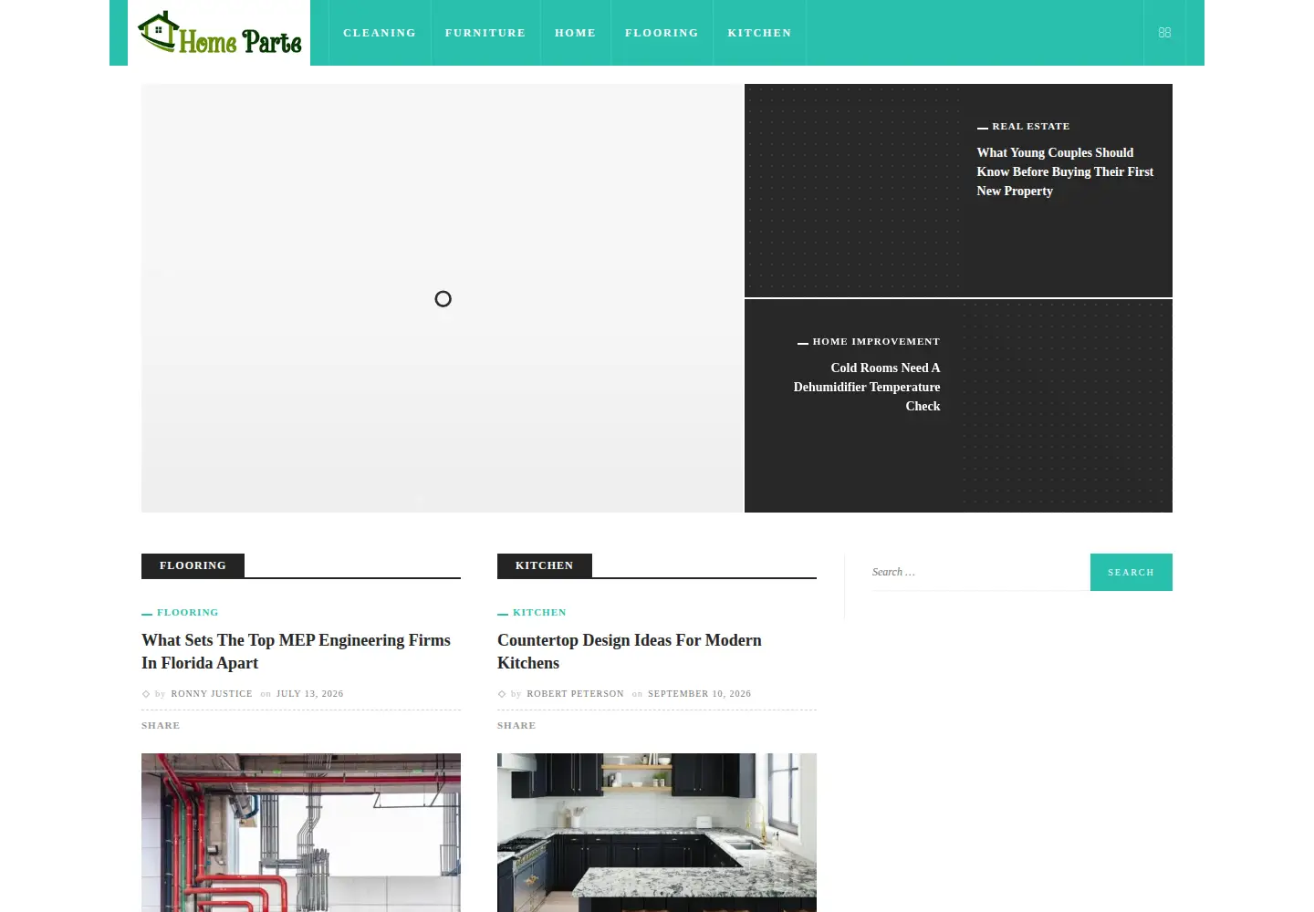This screenshot has width=1314, height=912.
Task: Open the Real Estate category link
Action: point(1030,126)
